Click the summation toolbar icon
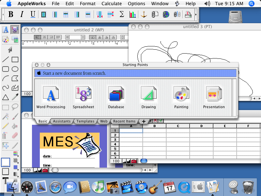Viewport: 261px width, 196px height. pyautogui.click(x=121, y=14)
